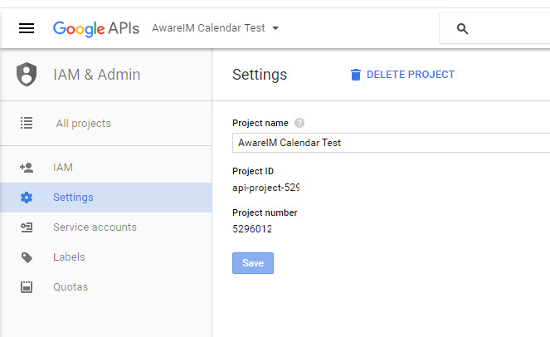The width and height of the screenshot is (550, 337).
Task: Open the hamburger navigation menu
Action: [x=27, y=28]
